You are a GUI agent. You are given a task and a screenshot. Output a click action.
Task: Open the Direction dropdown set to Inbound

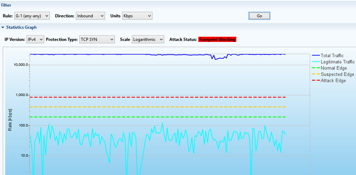click(x=90, y=16)
